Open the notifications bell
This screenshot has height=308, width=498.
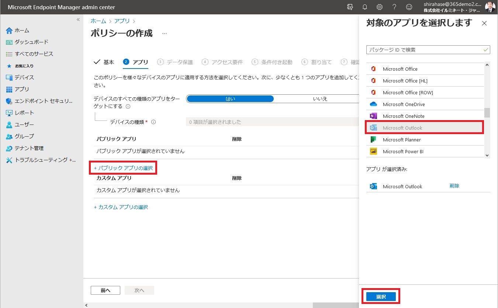point(365,7)
